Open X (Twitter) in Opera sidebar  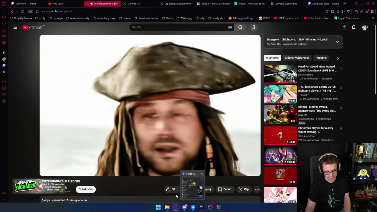click(x=4, y=72)
